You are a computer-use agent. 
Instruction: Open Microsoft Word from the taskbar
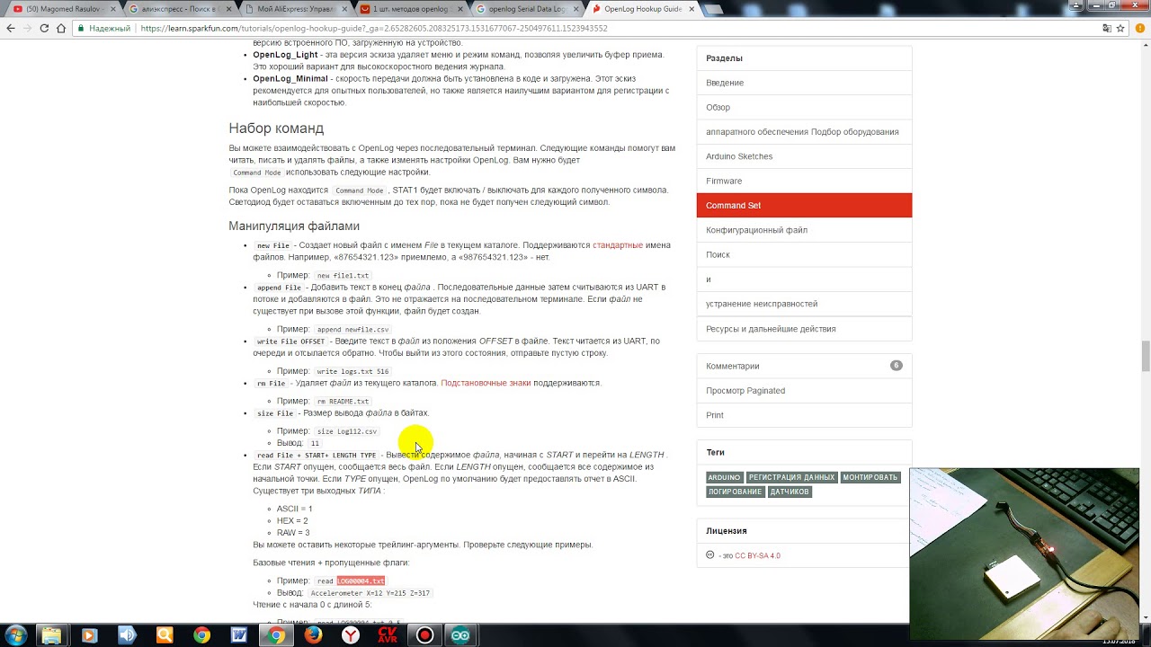(238, 635)
